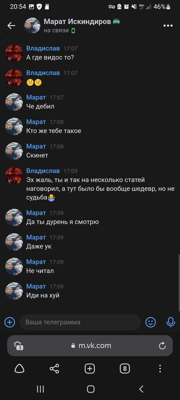The height and width of the screenshot is (400, 180).
Task: Tap the Yandex Alice home icon
Action: click(x=19, y=369)
